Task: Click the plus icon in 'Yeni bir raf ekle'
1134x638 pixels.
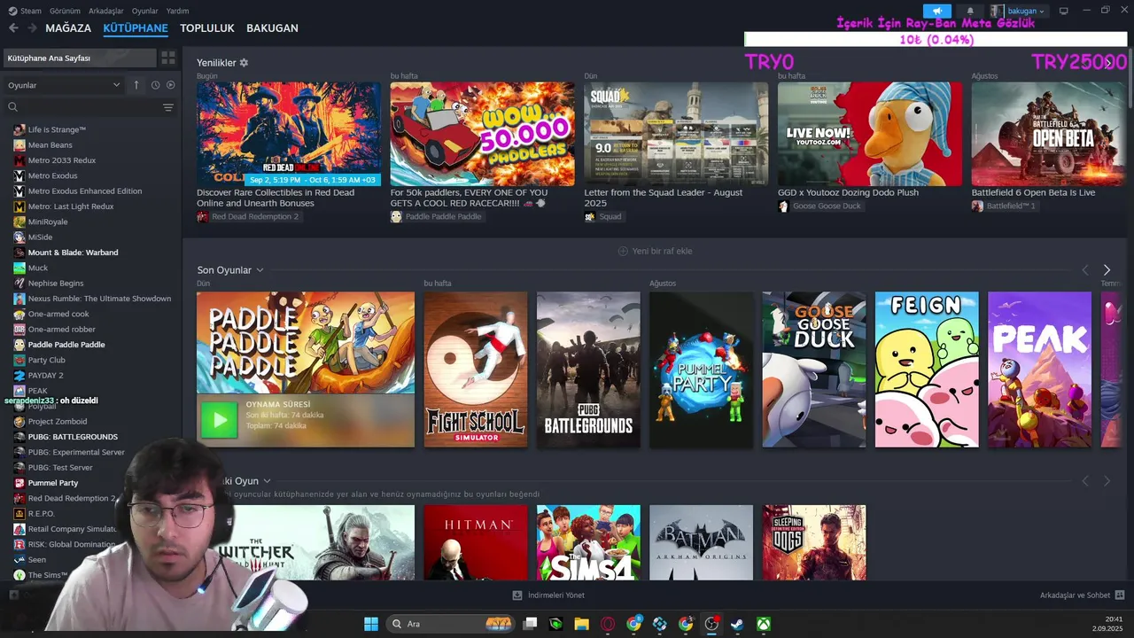Action: pos(622,252)
